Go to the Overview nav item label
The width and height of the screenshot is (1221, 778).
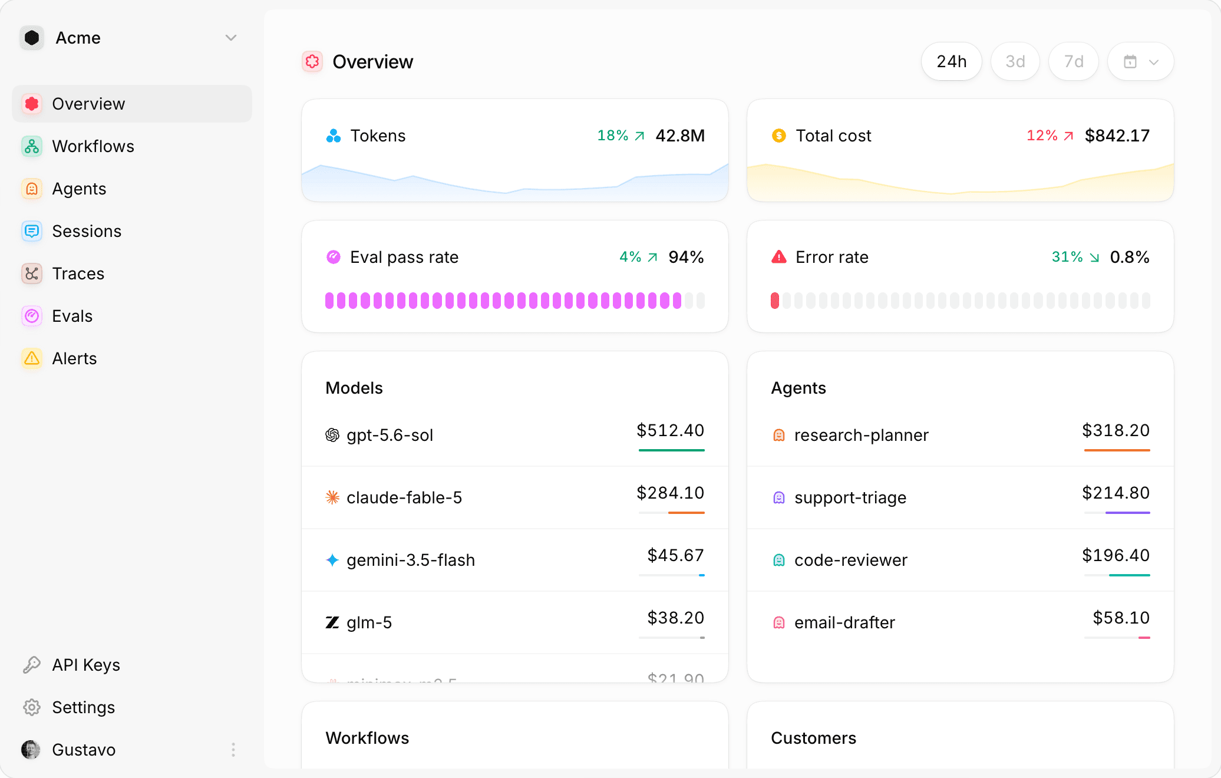(88, 104)
